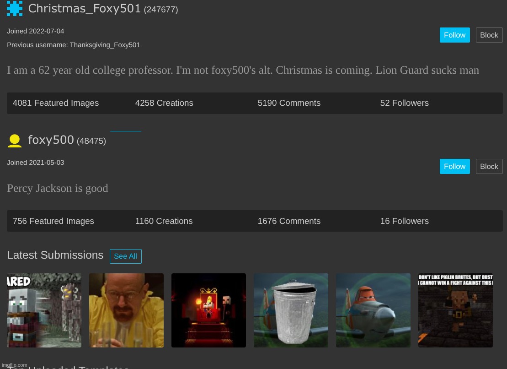Open the red throne room thumbnail
Viewport: 507px width, 369px height.
click(x=208, y=310)
